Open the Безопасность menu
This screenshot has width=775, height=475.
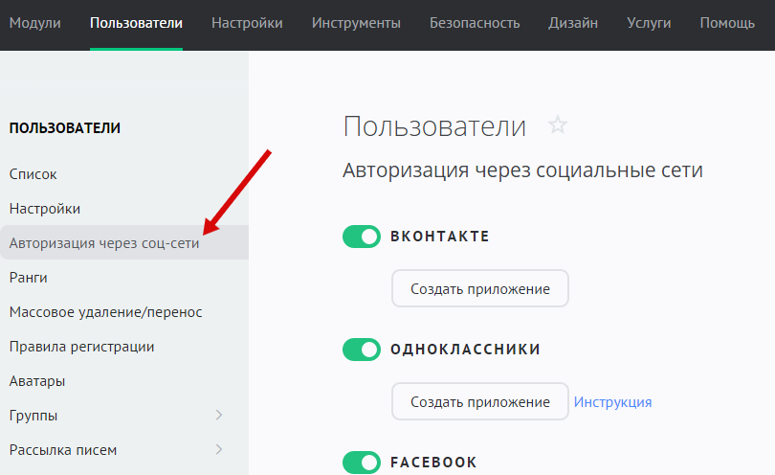(475, 23)
